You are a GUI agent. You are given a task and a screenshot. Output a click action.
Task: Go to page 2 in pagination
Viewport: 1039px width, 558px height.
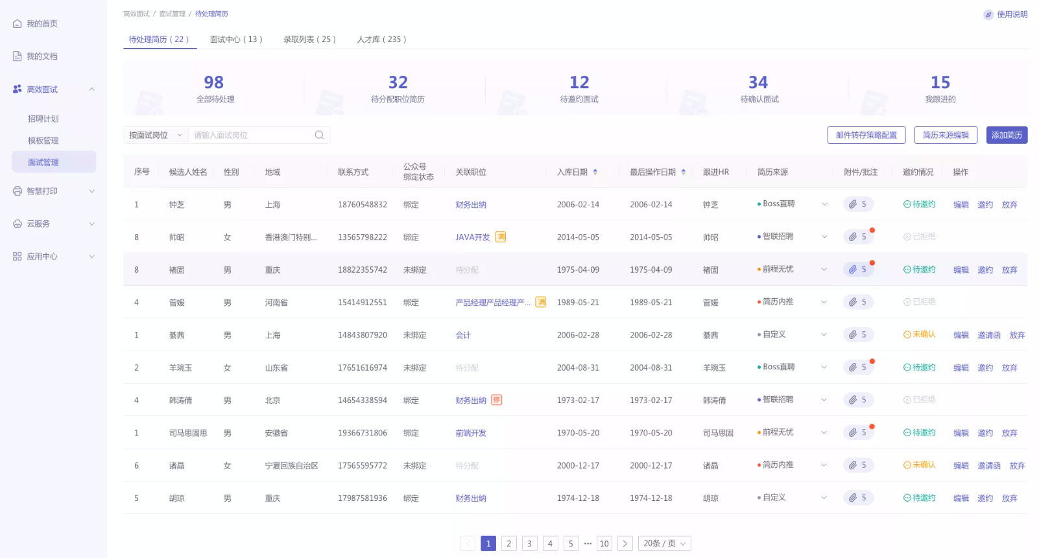[509, 544]
